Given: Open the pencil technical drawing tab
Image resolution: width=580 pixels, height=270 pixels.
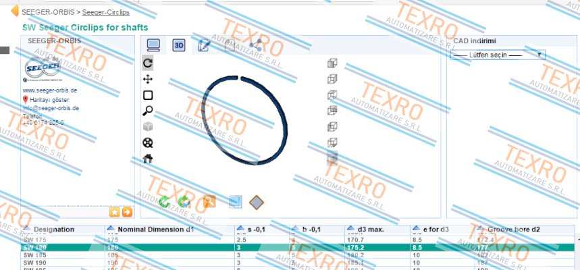Looking at the screenshot, I should pos(204,45).
